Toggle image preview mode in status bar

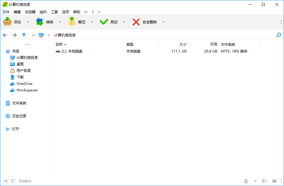(274, 181)
